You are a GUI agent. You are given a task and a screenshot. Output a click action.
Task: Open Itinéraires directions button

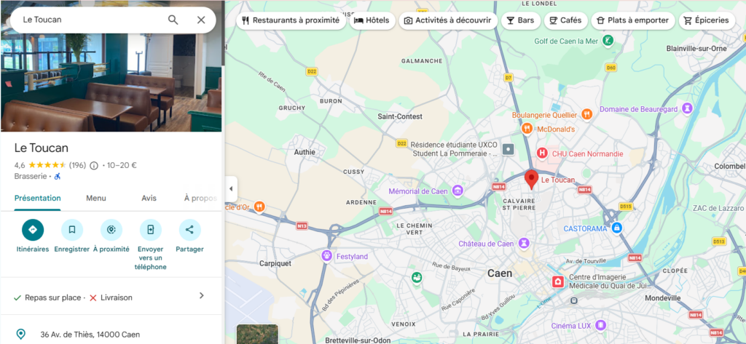pos(33,230)
